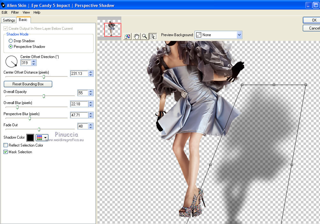Image resolution: width=320 pixels, height=224 pixels.
Task: Click the Overall Blur slider handle
Action: pyautogui.click(x=17, y=107)
